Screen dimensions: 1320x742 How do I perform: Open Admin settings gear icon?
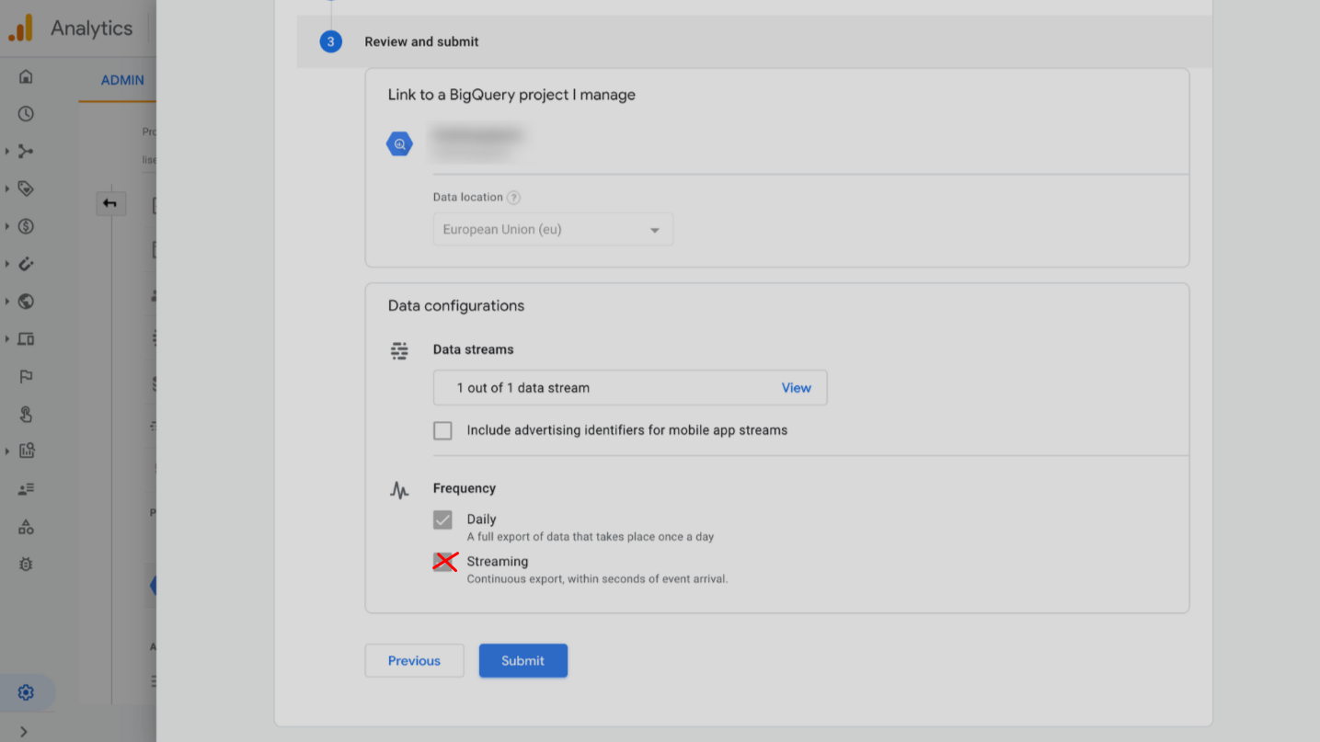[26, 692]
